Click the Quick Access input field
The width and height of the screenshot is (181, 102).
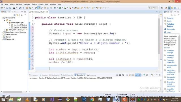pyautogui.click(x=153, y=8)
